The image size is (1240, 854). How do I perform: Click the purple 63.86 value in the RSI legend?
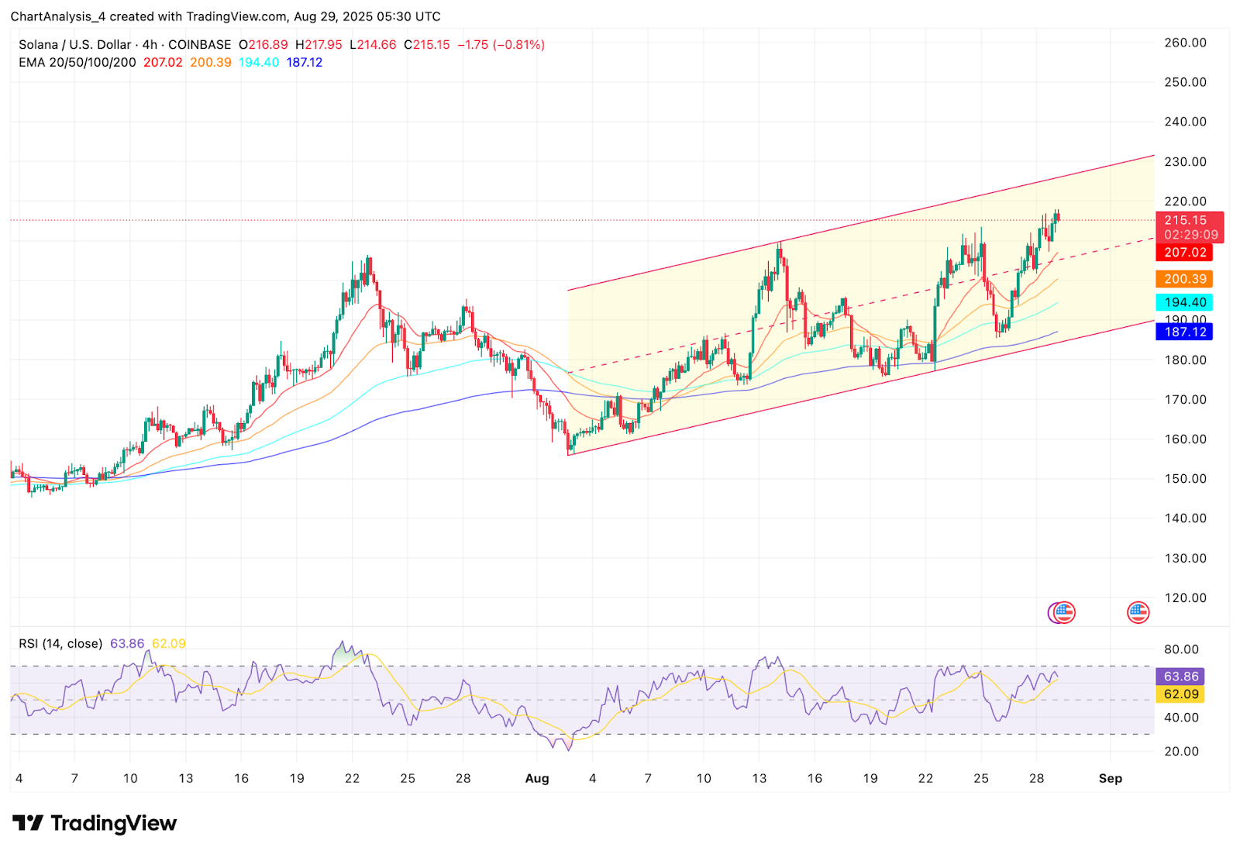click(x=127, y=643)
